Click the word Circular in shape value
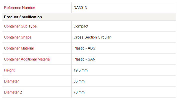The image size is (178, 100). (104, 37)
